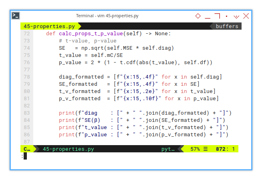Click self.diag] at the end of line 78
The image size is (262, 180).
(x=206, y=77)
